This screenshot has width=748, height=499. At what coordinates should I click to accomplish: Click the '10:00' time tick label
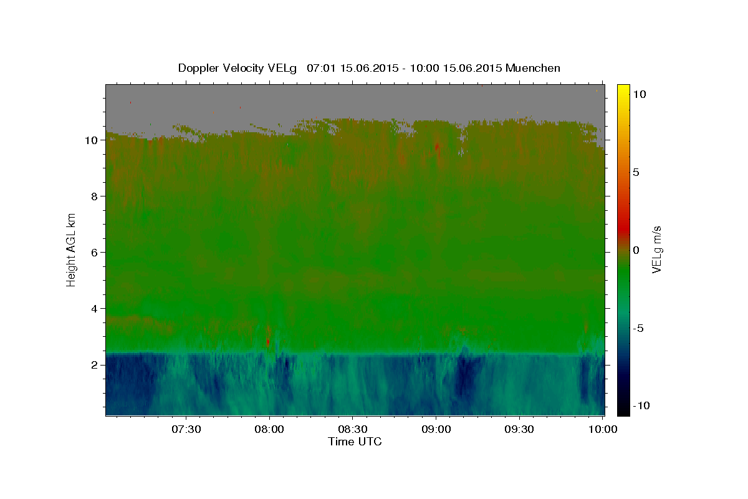point(603,429)
